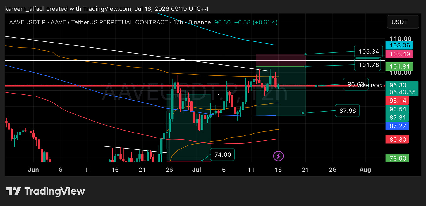The image size is (426, 206).
Task: Click the purple lightning bolt icon
Action: click(x=278, y=156)
